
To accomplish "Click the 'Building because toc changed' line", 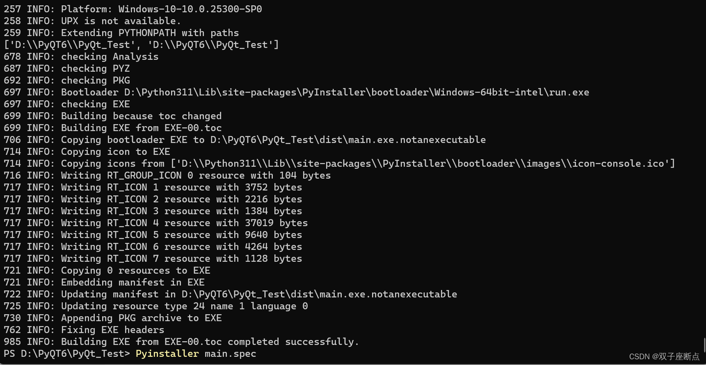I will 113,116.
